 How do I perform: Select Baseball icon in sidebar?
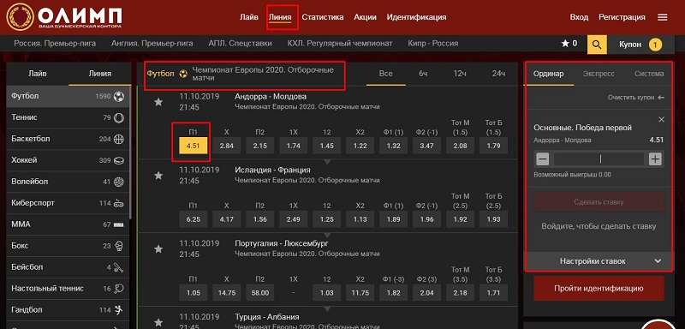[x=118, y=267]
